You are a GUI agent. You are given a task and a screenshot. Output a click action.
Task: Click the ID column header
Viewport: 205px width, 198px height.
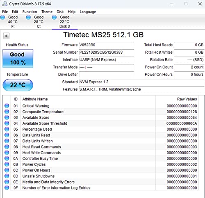coord(16,99)
